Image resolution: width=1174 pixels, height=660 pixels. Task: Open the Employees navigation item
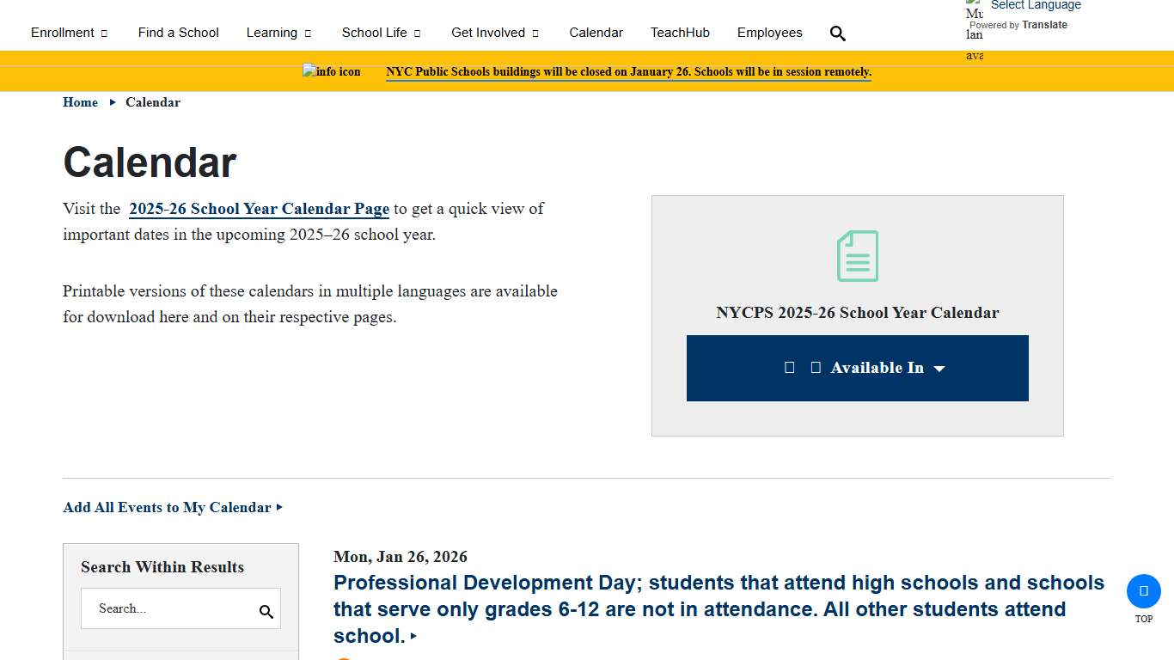pos(769,33)
